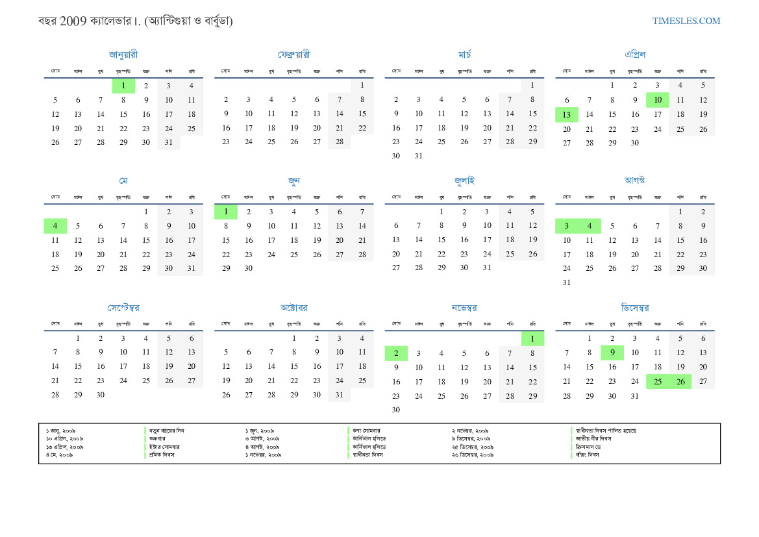Select the এপ্রিল (April) month heading

[x=635, y=55]
